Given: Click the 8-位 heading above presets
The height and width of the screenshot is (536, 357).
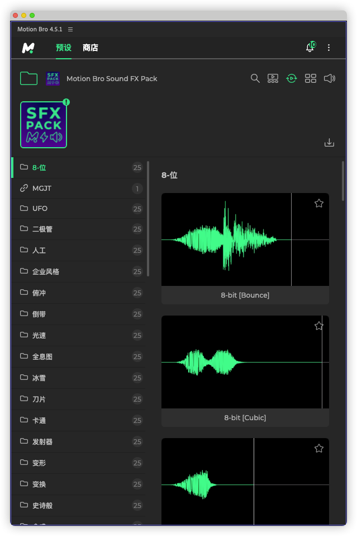Looking at the screenshot, I should click(x=169, y=175).
